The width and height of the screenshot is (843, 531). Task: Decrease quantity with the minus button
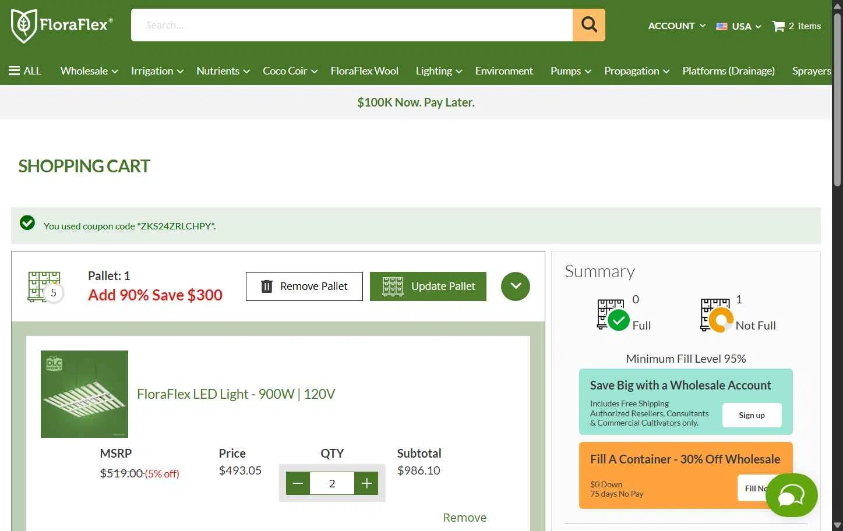298,483
